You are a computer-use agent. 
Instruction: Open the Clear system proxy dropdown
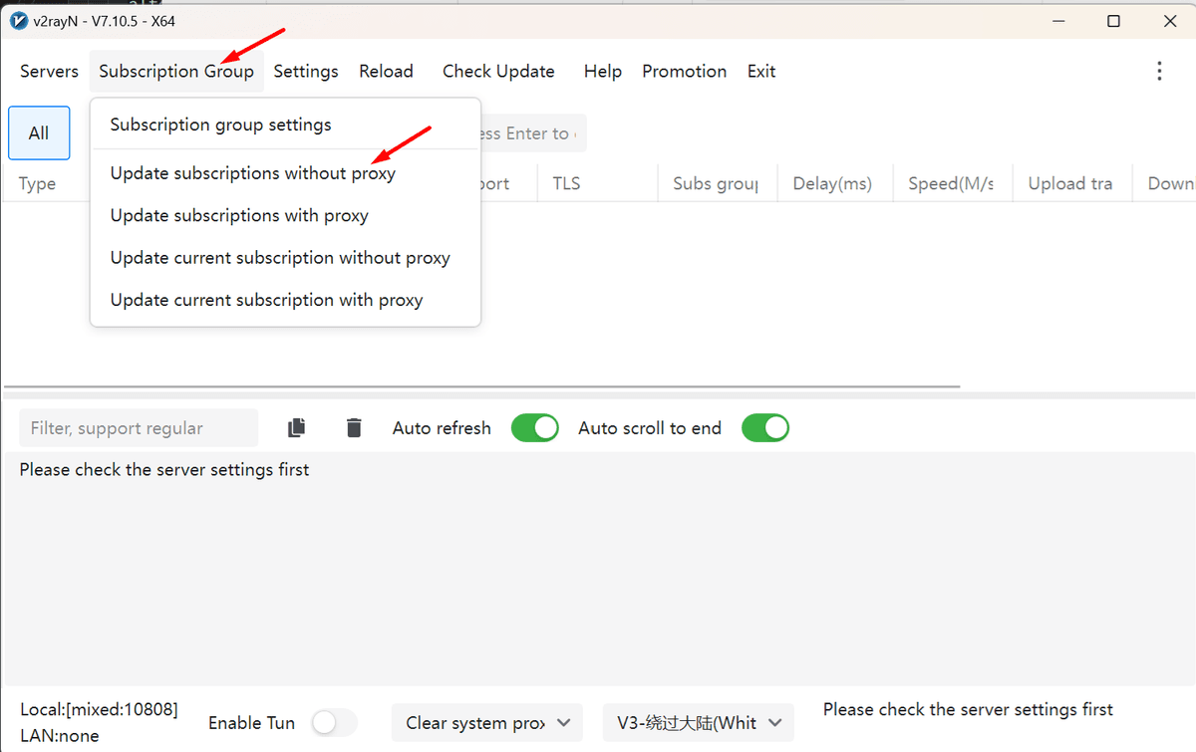tap(487, 723)
